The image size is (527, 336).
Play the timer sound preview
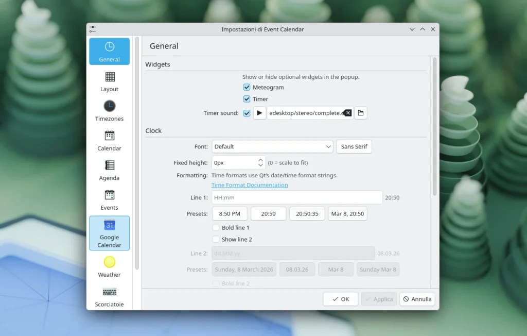click(259, 112)
